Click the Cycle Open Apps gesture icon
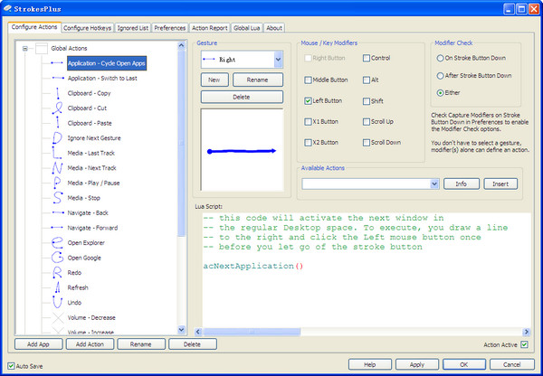The height and width of the screenshot is (376, 543). point(58,63)
